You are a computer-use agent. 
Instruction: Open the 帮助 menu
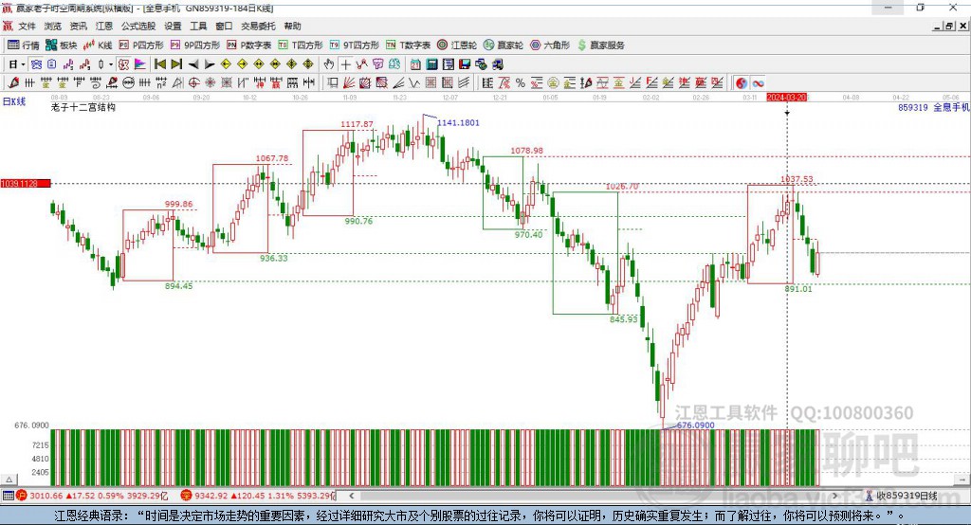pyautogui.click(x=292, y=26)
